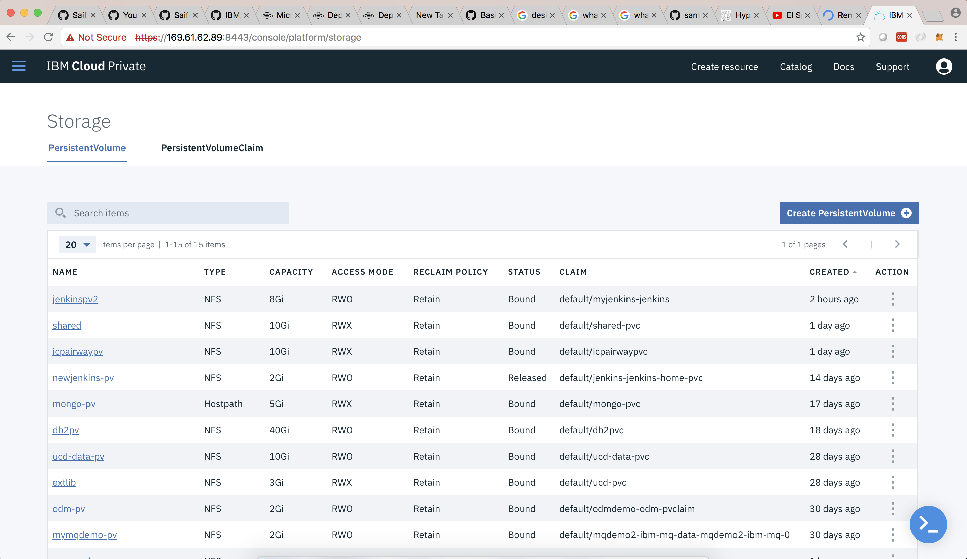Open the terminal floating button
Screen dimensions: 967x559
(928, 524)
